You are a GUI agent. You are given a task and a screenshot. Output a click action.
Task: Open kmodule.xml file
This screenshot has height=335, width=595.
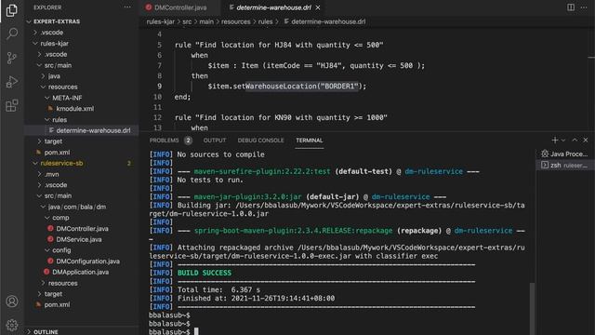pos(74,109)
